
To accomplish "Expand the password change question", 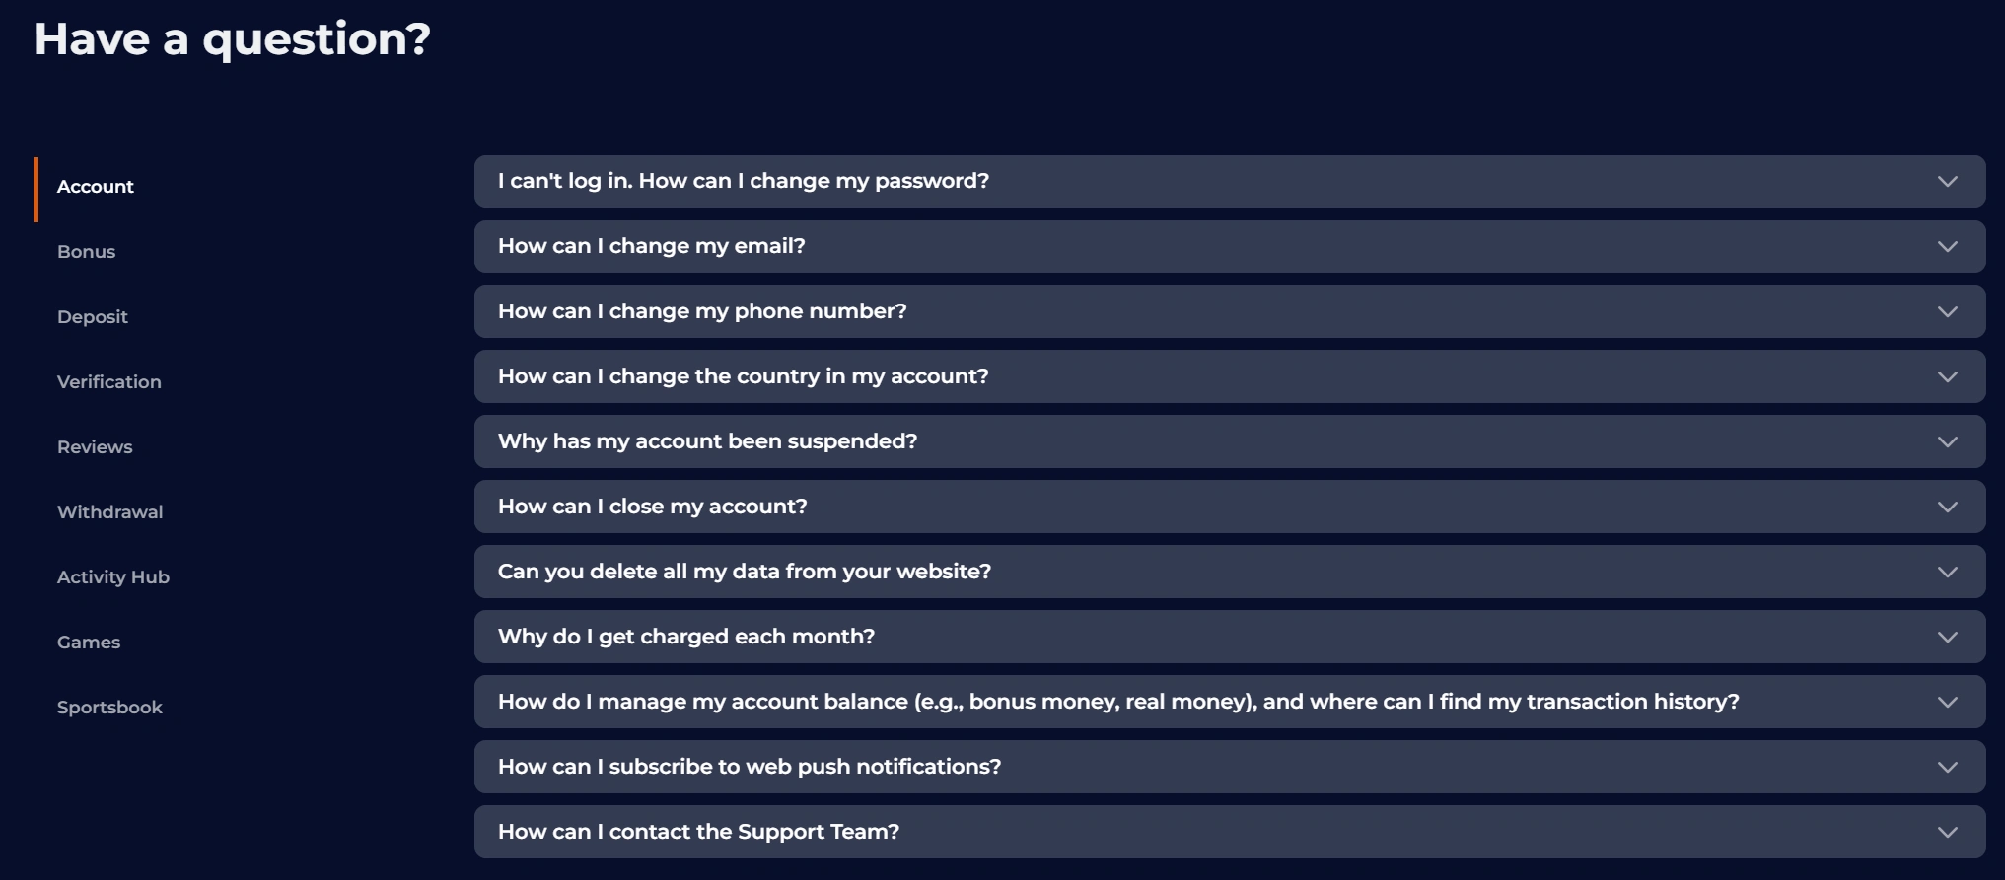I will [x=1231, y=181].
